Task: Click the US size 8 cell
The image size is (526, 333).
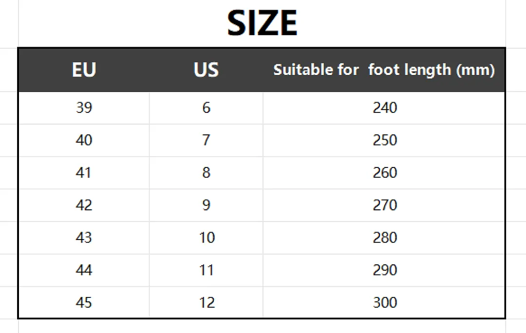Action: 207,173
